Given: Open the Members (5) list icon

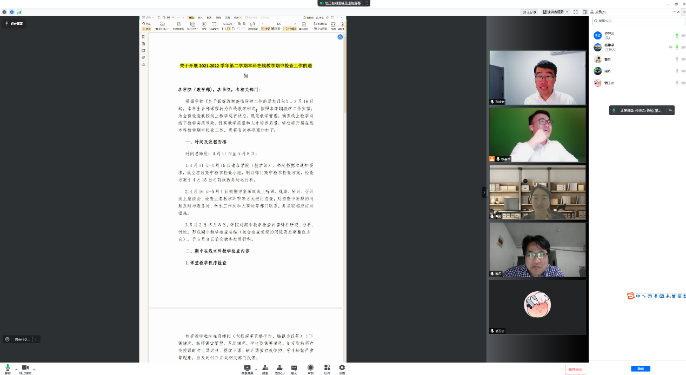Looking at the screenshot, I should pos(279,368).
